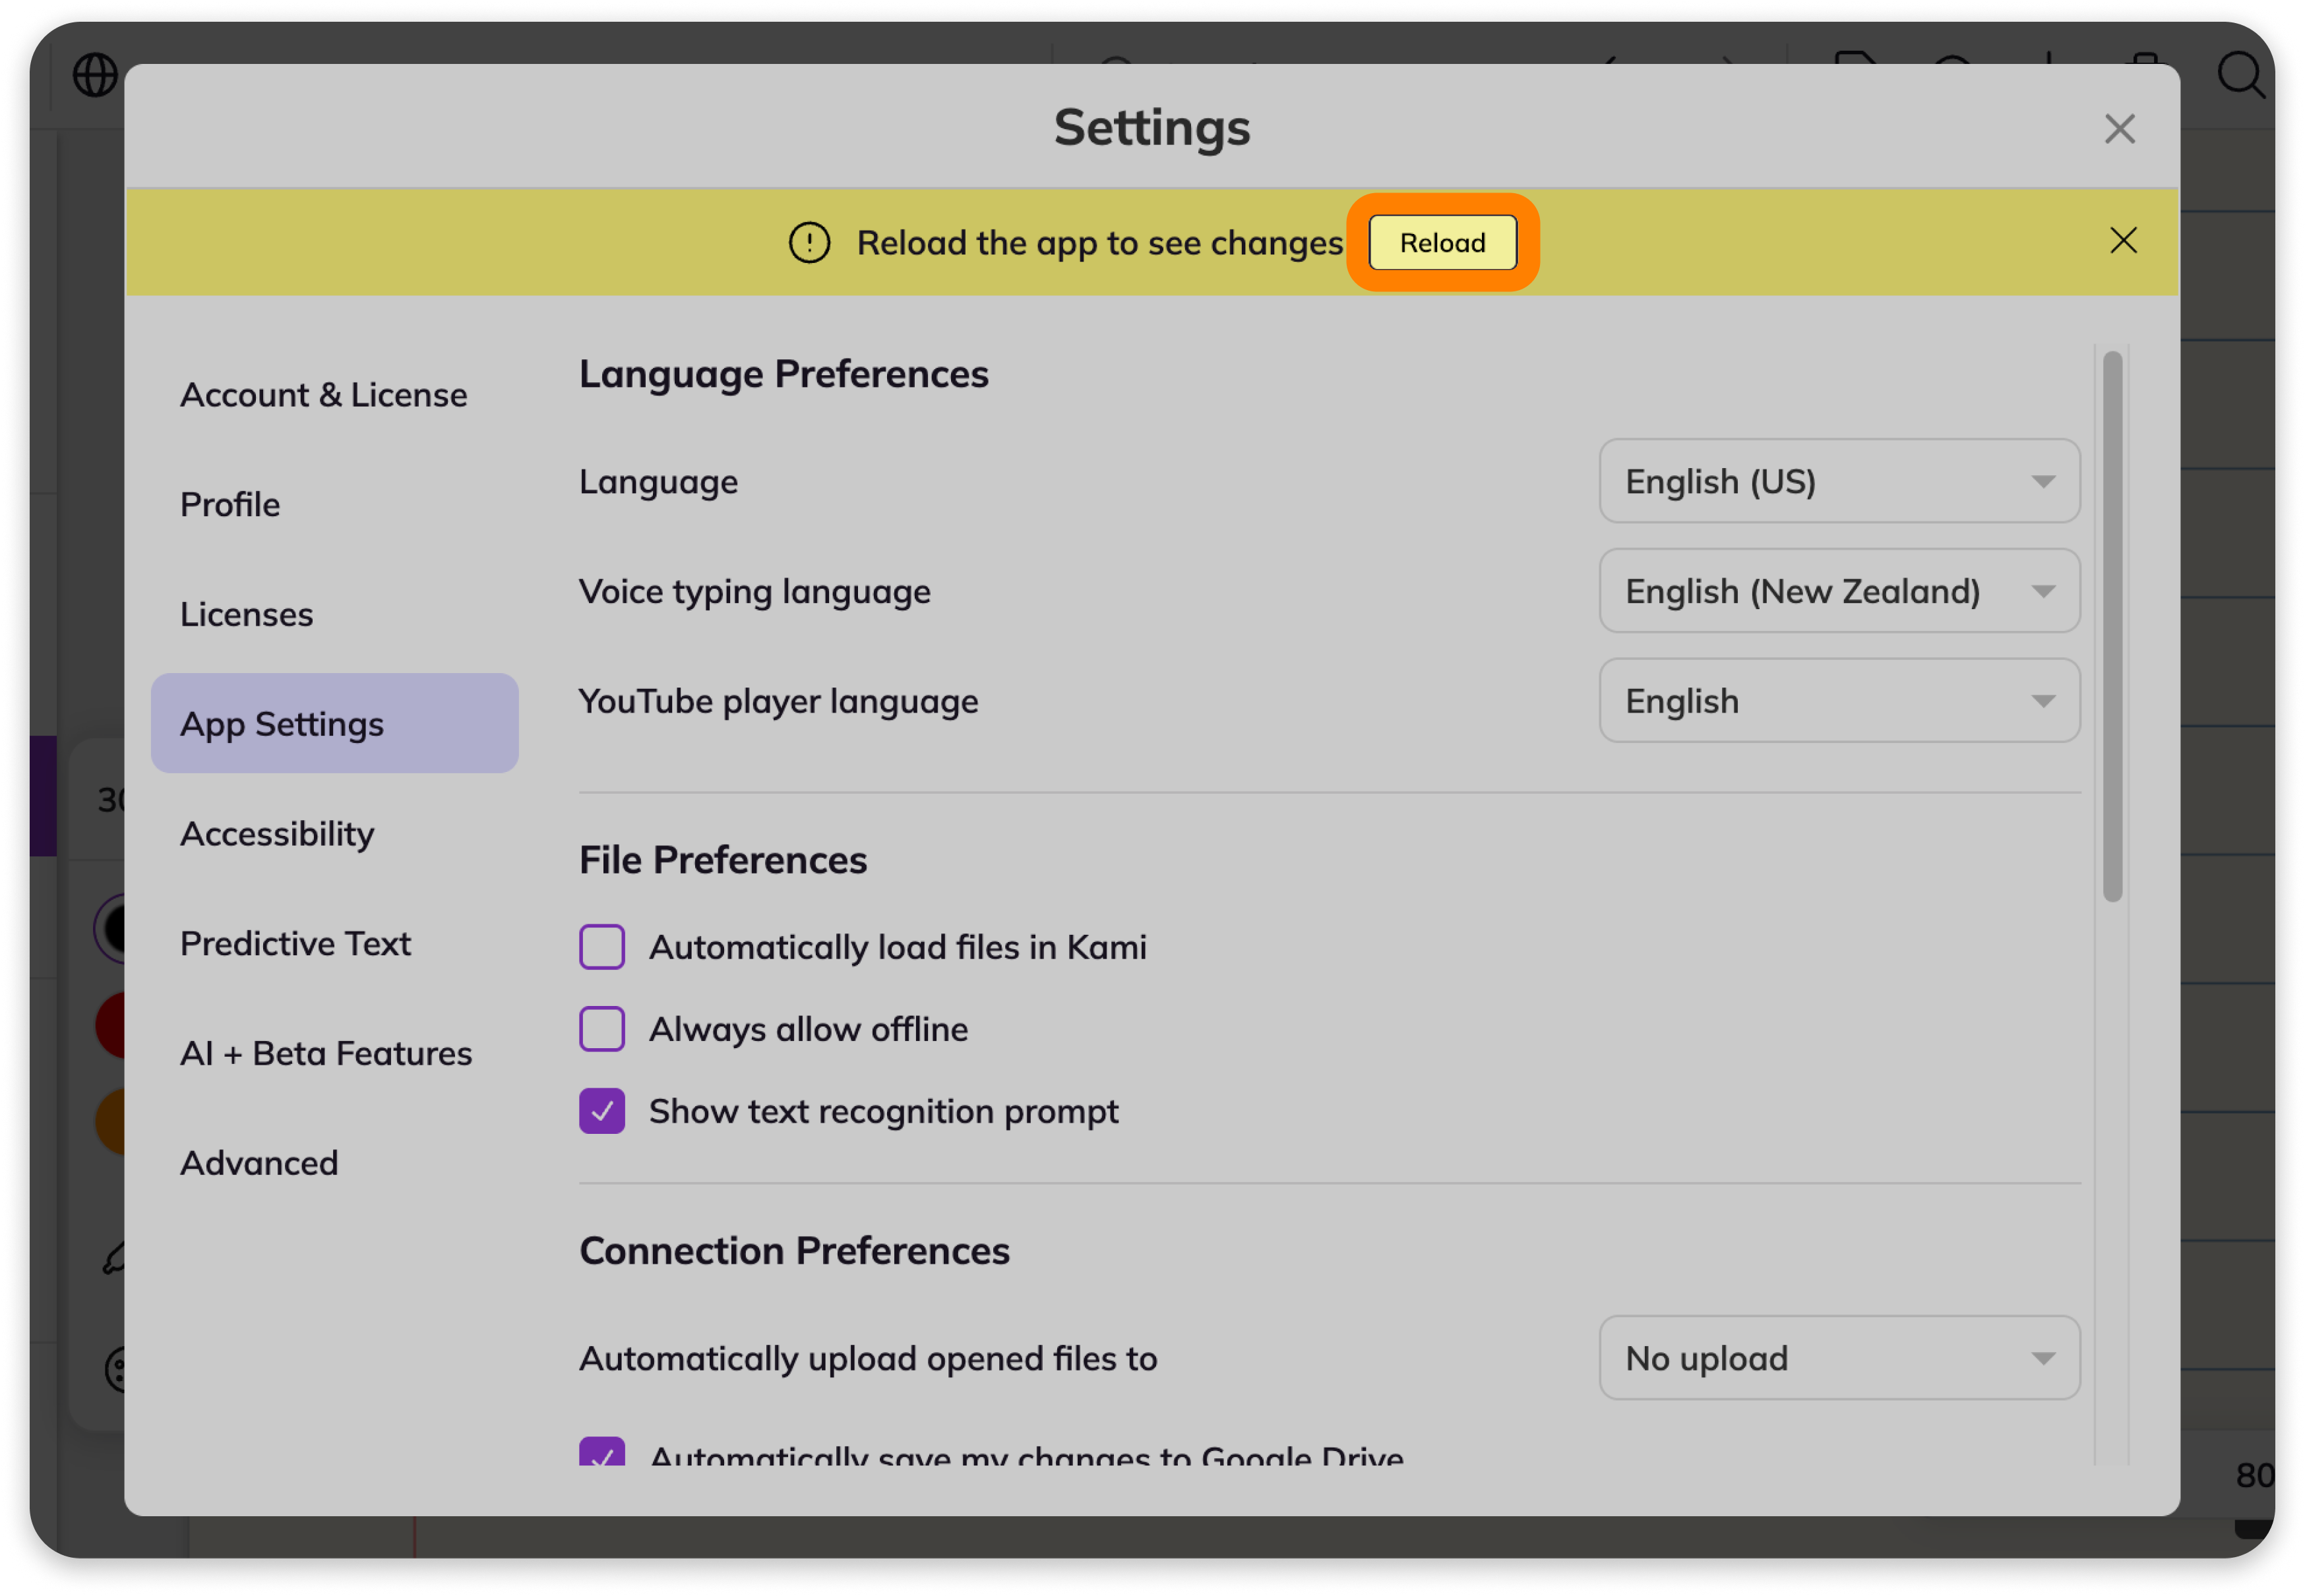
Task: Click the settings vertical scrollbar thumb
Action: [x=2112, y=627]
